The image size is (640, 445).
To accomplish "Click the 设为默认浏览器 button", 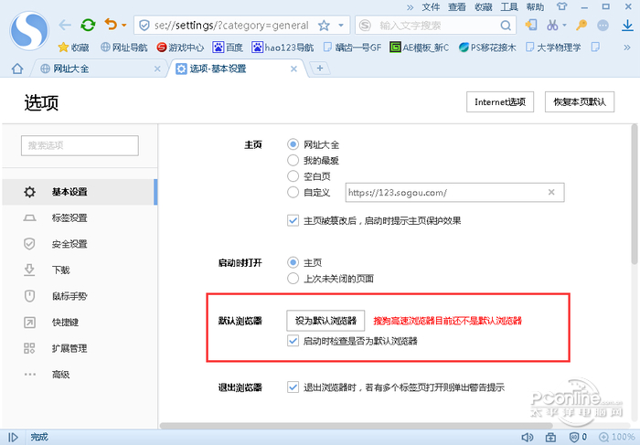I will pyautogui.click(x=325, y=321).
